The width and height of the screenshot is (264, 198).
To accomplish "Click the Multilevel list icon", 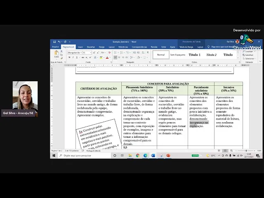I will [x=127, y=53].
